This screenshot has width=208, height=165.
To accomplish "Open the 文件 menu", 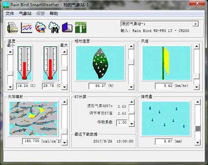I will pyautogui.click(x=10, y=14).
